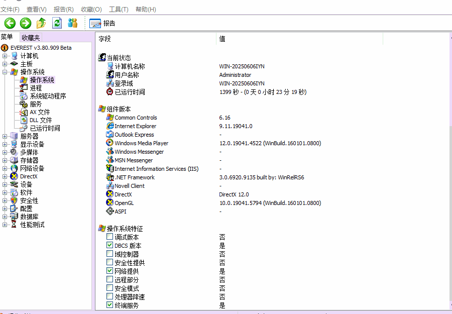
Task: Open the 文件 menu
Action: [11, 9]
